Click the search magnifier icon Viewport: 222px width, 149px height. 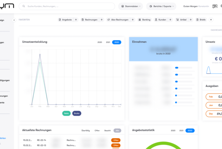tap(24, 7)
